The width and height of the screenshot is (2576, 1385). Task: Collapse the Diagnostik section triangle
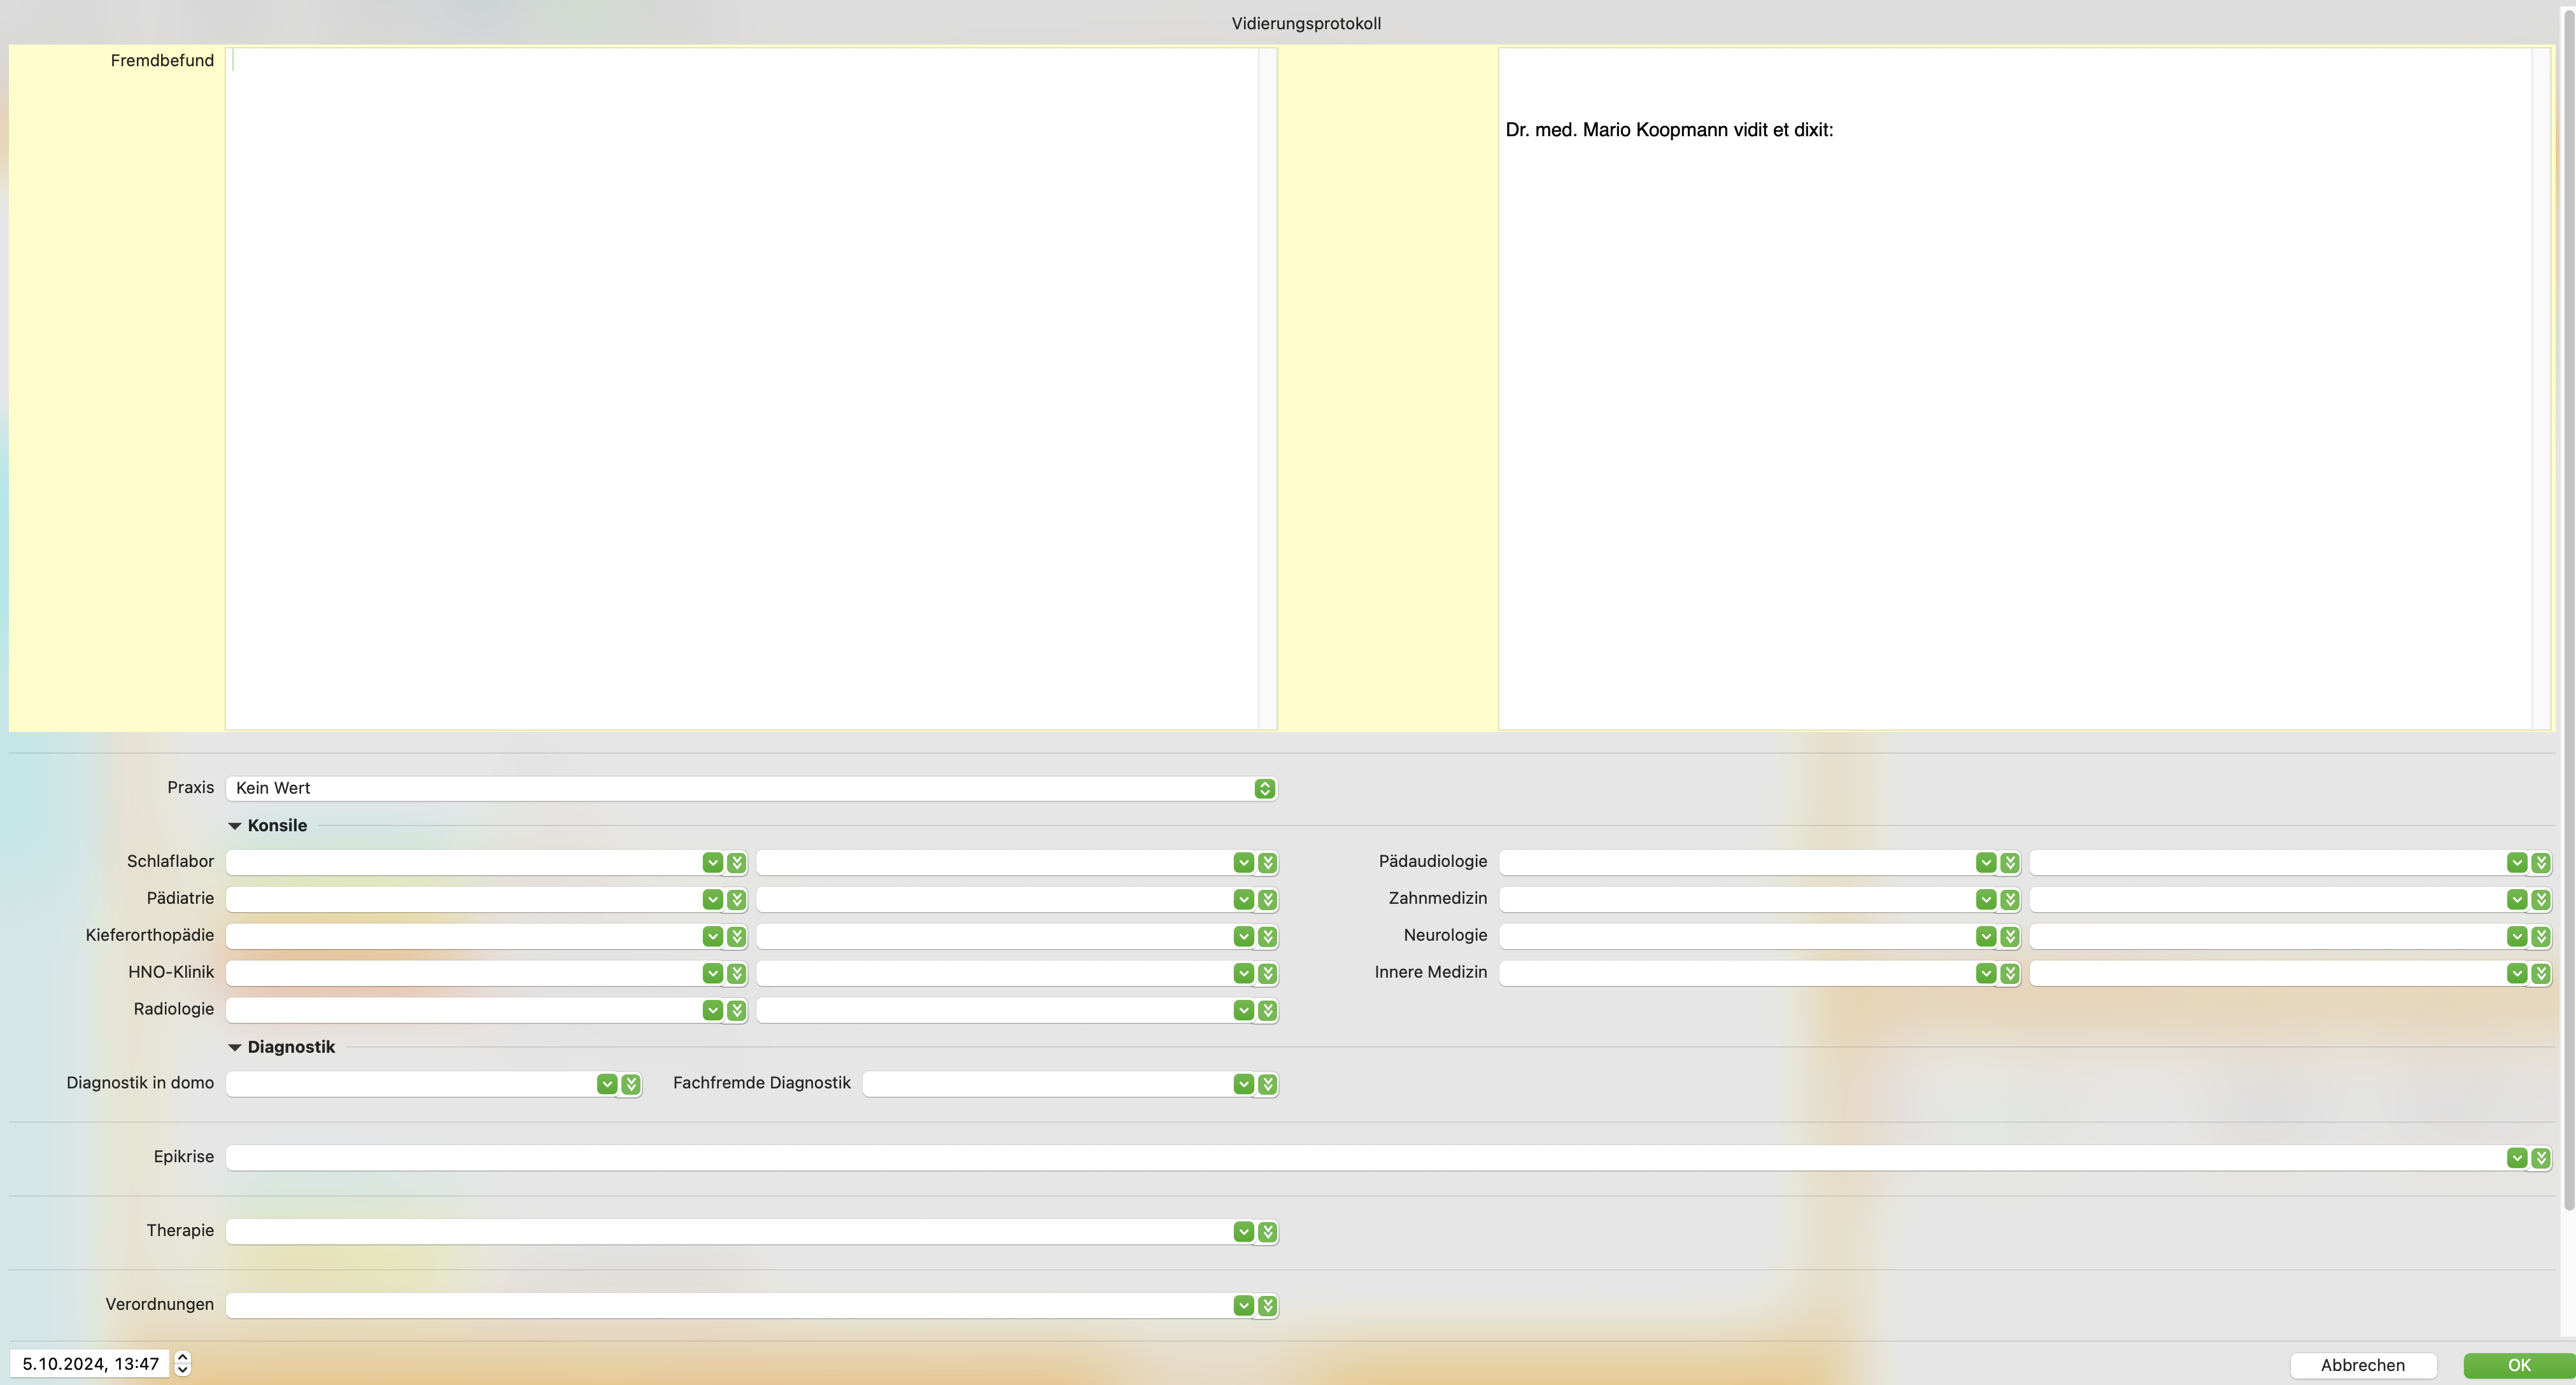pyautogui.click(x=235, y=1048)
